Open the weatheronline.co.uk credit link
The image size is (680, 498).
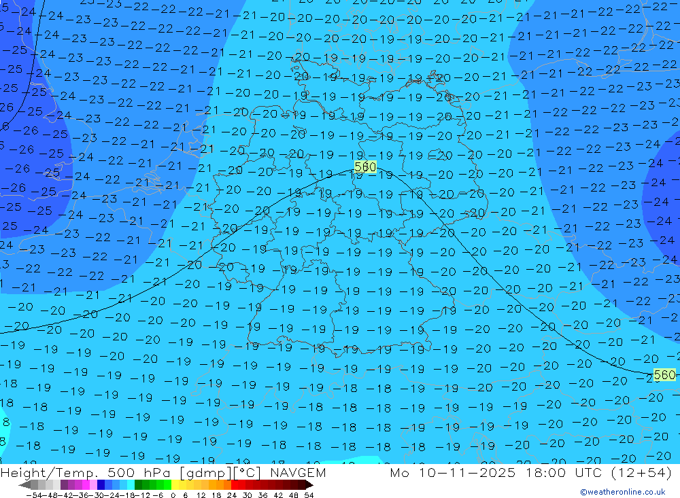[x=623, y=492]
